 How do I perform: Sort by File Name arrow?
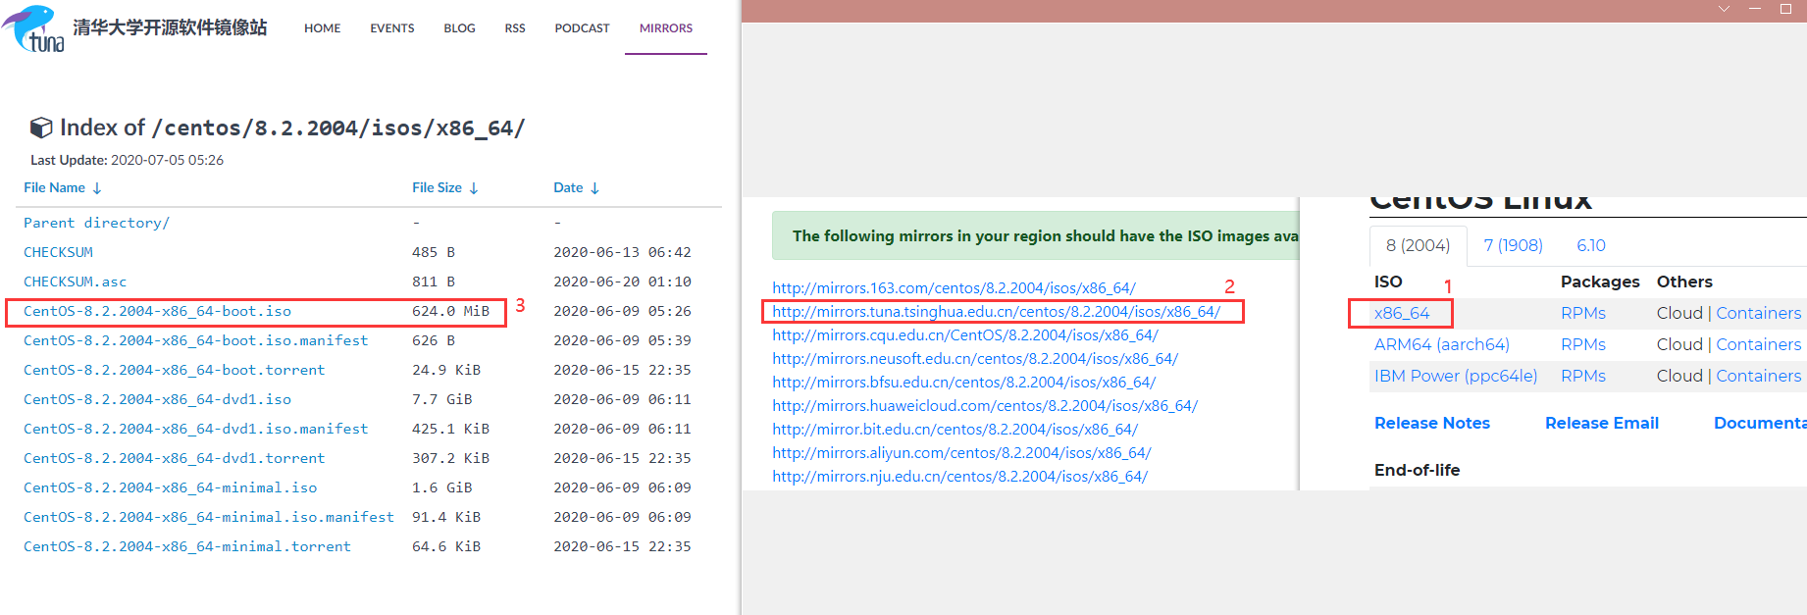[97, 188]
